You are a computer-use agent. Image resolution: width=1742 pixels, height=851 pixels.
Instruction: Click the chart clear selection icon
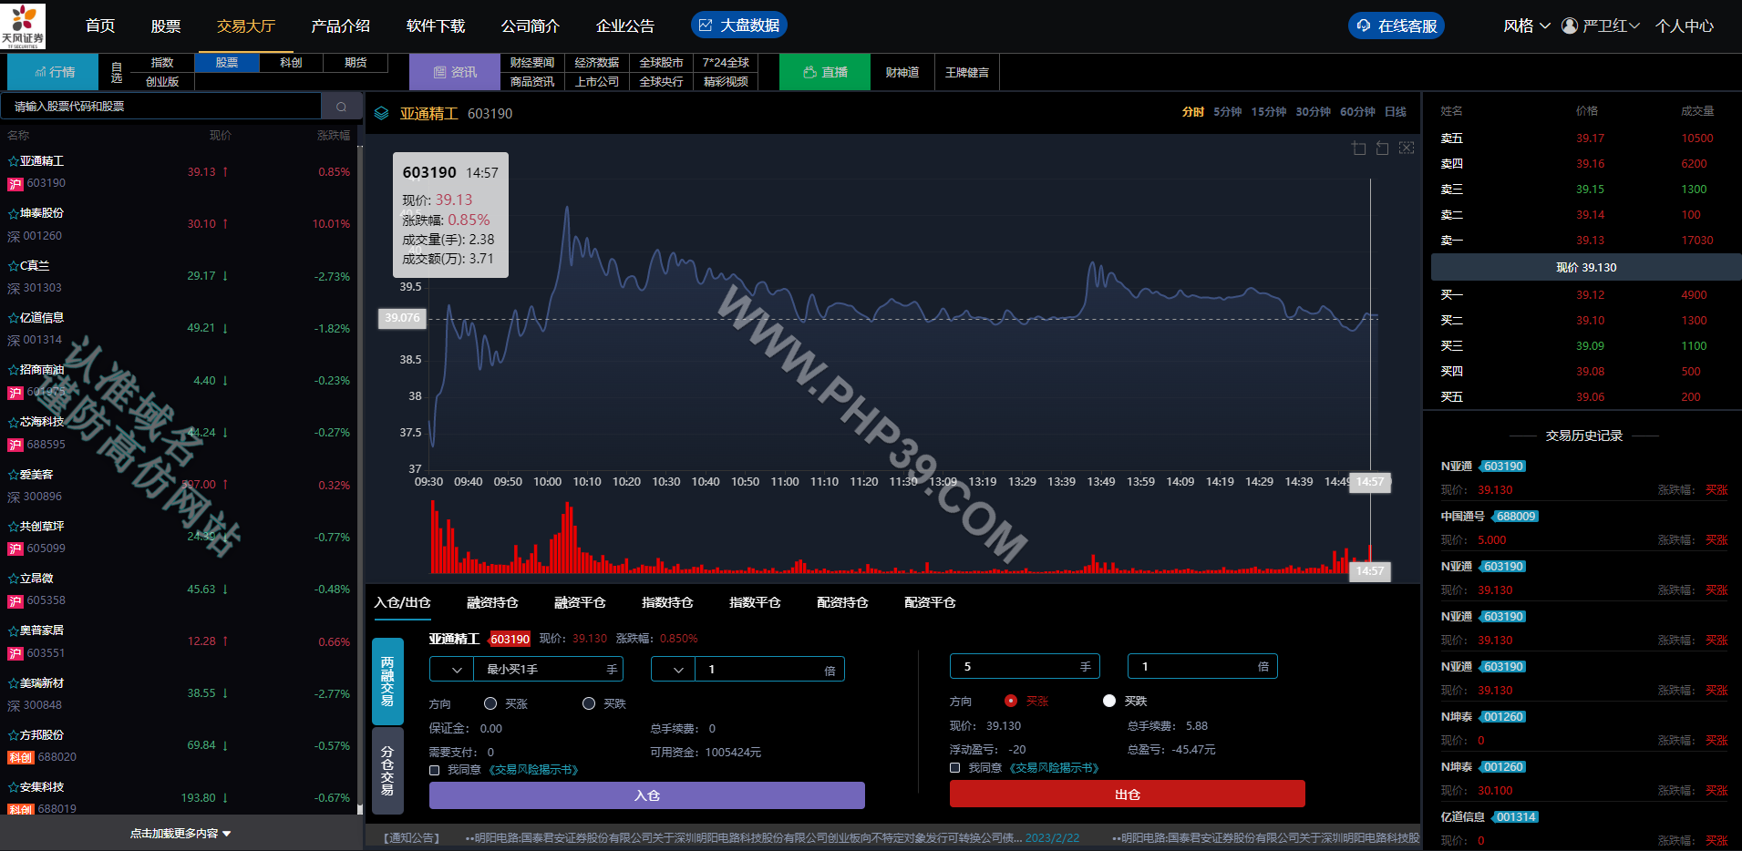tap(1407, 149)
